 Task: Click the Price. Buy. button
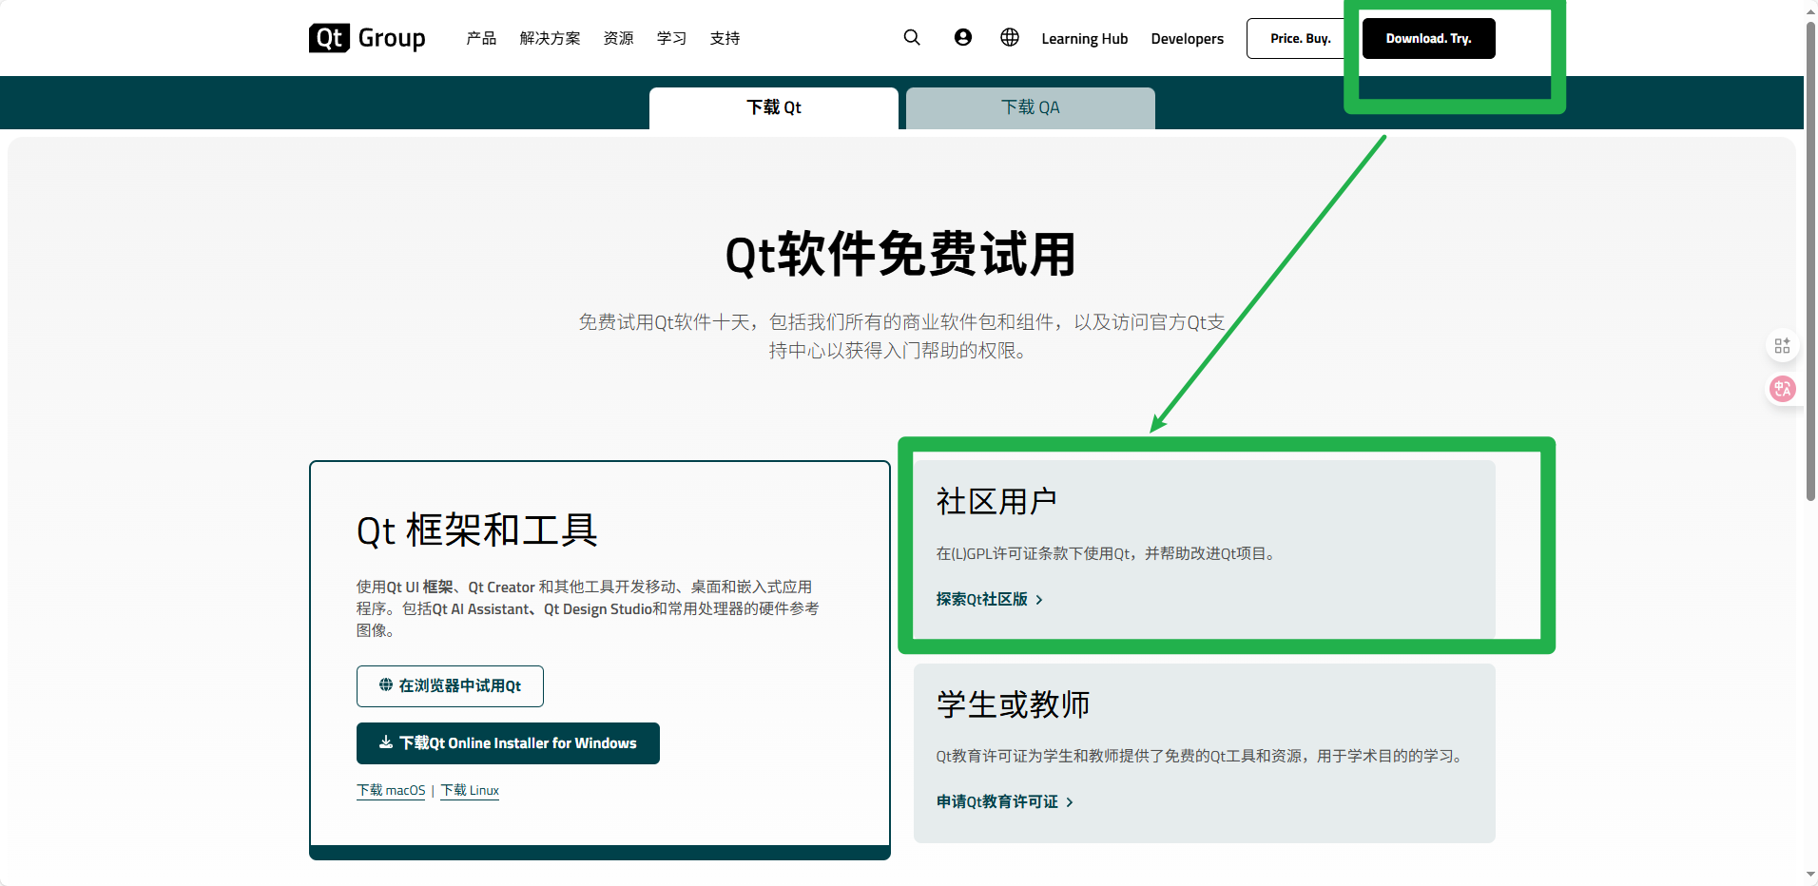1301,38
